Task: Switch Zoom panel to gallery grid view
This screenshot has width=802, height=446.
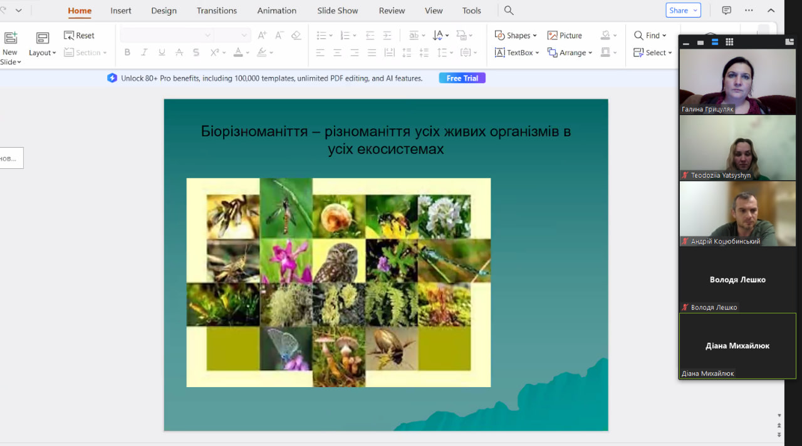Action: pyautogui.click(x=729, y=42)
